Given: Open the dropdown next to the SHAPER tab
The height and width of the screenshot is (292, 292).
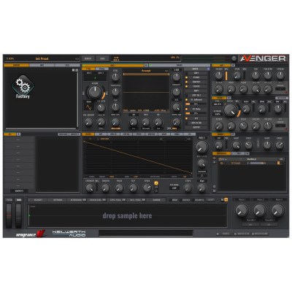Looking at the screenshot, I should coord(233,134).
